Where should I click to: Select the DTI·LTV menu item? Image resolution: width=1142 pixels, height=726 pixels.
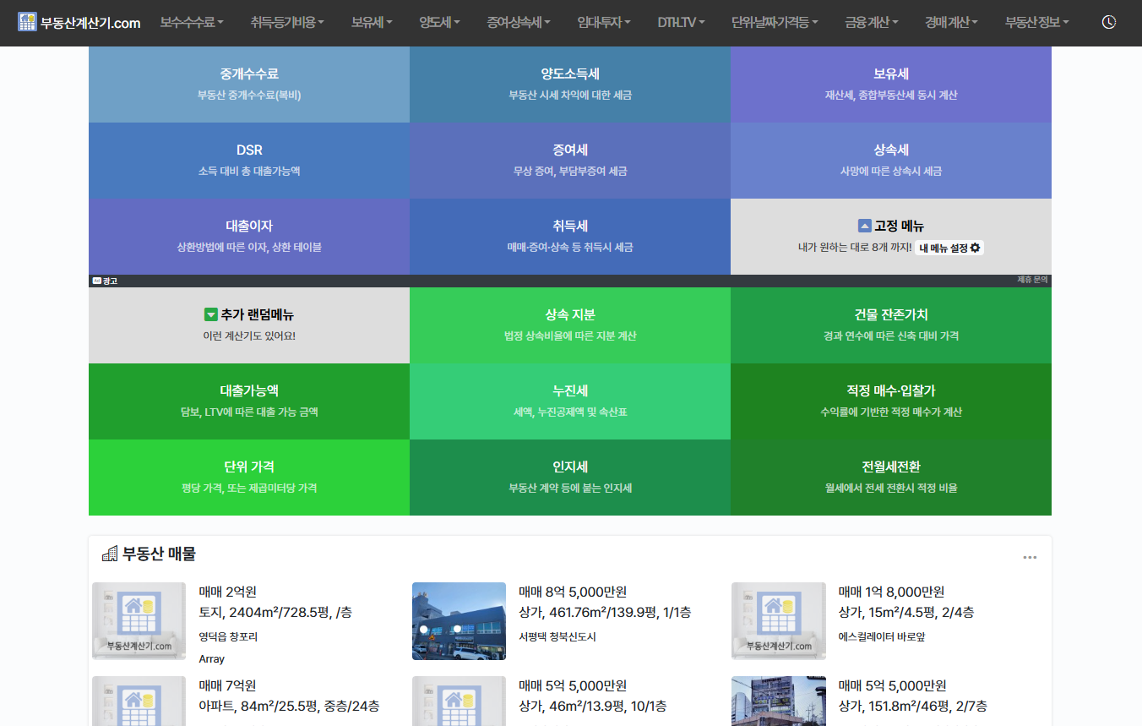click(x=681, y=23)
